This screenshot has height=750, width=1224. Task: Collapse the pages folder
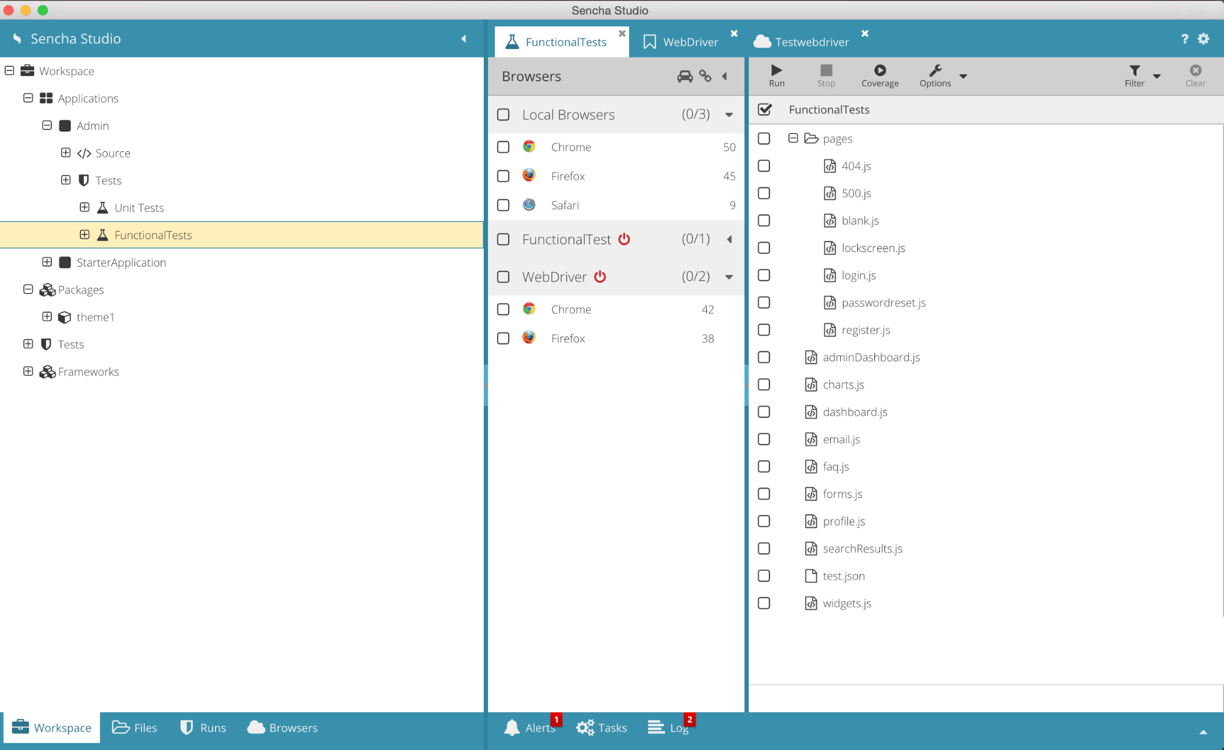[x=793, y=138]
